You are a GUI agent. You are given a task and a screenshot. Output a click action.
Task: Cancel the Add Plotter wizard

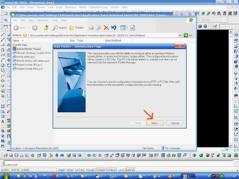(x=175, y=123)
